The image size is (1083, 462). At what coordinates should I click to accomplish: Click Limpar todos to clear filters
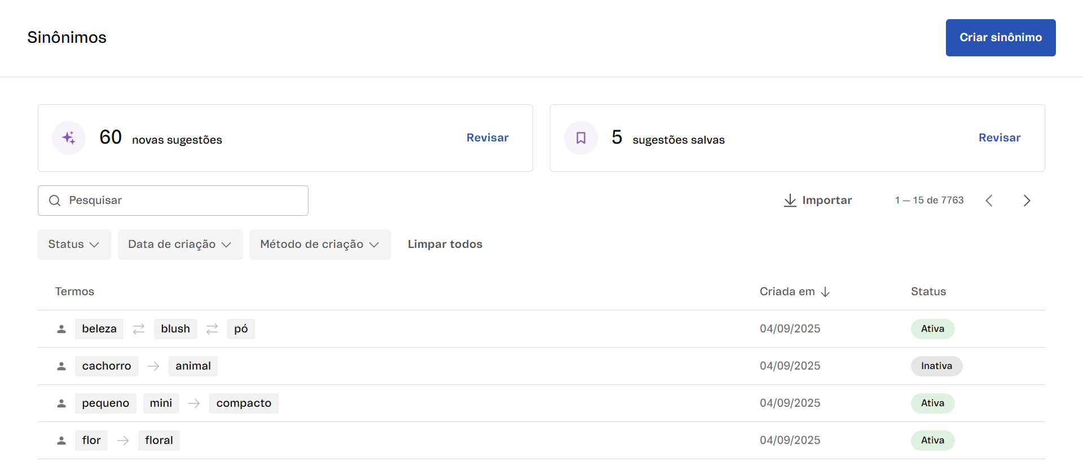tap(445, 245)
